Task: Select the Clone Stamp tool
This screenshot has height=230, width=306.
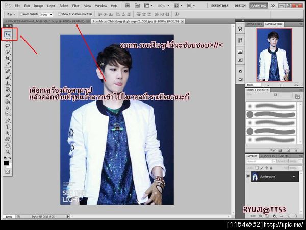Action: (8, 84)
